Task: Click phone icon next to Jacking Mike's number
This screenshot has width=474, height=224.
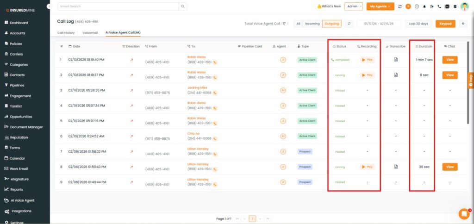Action: click(215, 93)
